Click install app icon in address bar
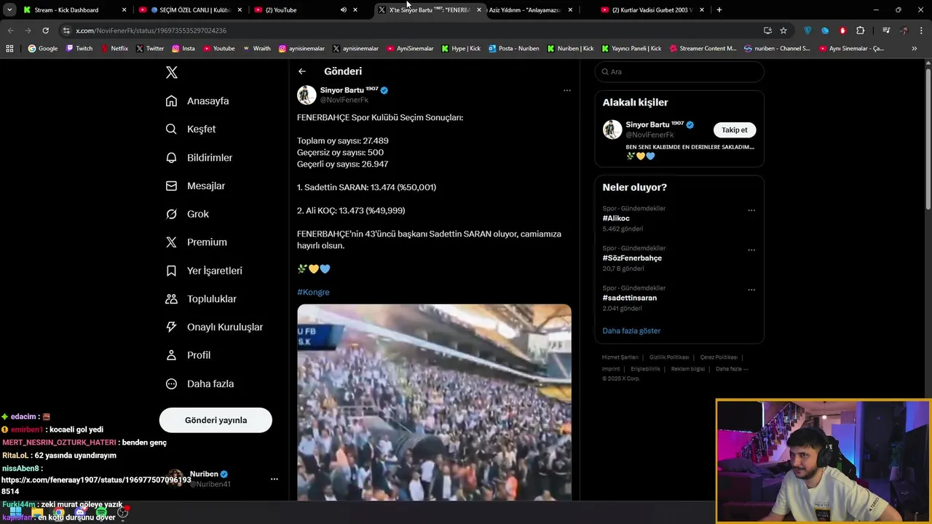932x524 pixels. [x=767, y=31]
